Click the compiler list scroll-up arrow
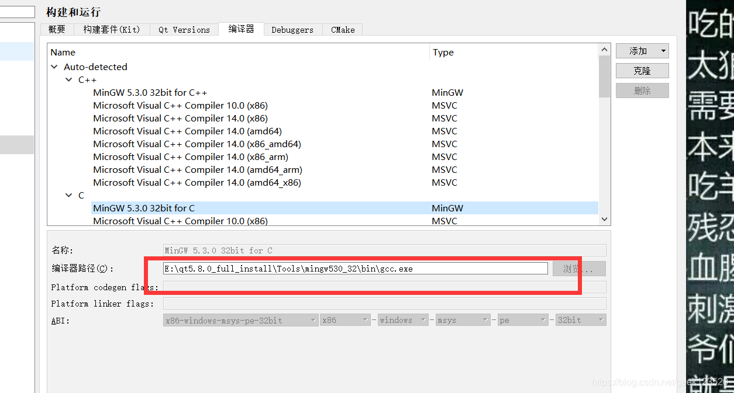The height and width of the screenshot is (393, 734). [605, 50]
